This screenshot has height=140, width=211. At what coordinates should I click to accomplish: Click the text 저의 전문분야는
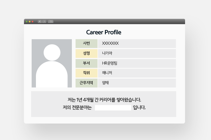77,108
